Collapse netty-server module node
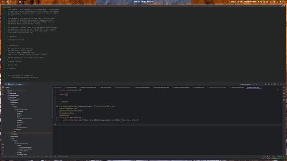The width and height of the screenshot is (287, 161). (9, 137)
